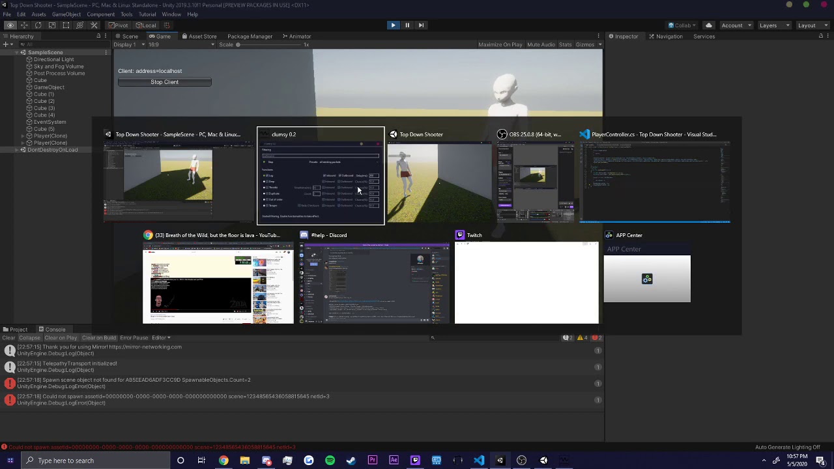Toggle Clear on Play option

[x=61, y=337]
